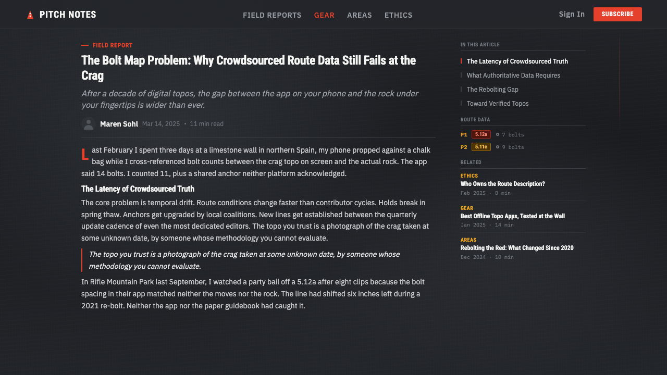Click the 9 bolts count
This screenshot has height=375, width=667.
tap(513, 147)
